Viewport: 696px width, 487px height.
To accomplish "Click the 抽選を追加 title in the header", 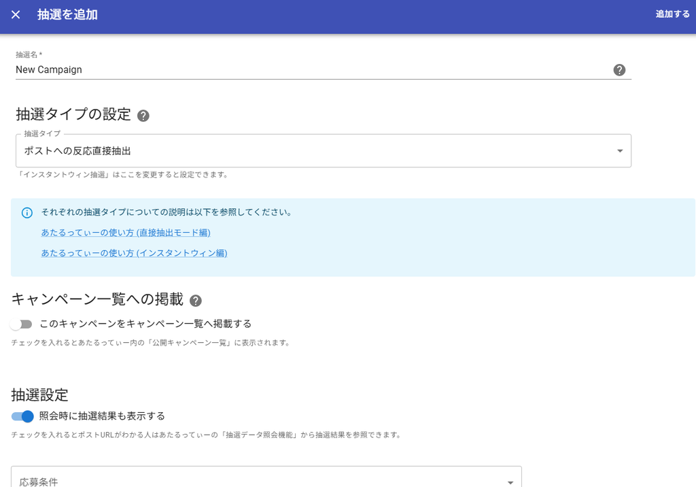I will point(67,15).
